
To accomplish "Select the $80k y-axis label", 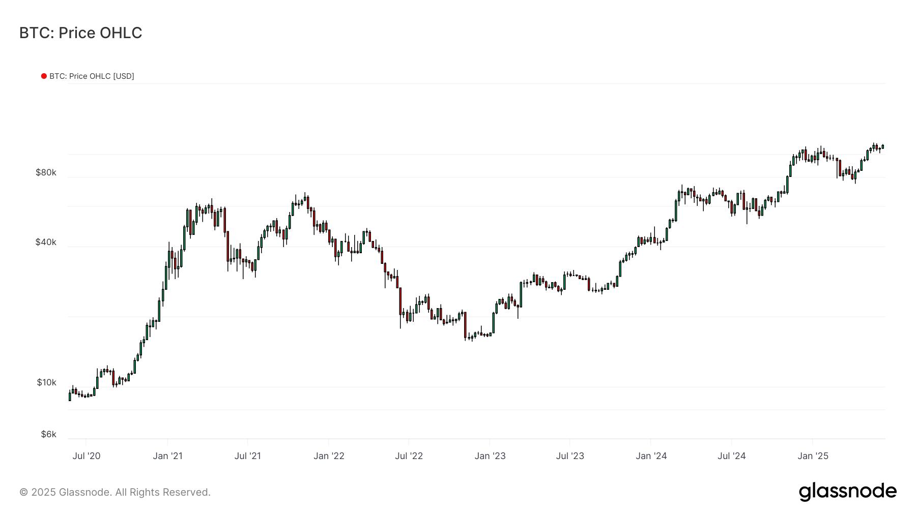I will pyautogui.click(x=46, y=172).
